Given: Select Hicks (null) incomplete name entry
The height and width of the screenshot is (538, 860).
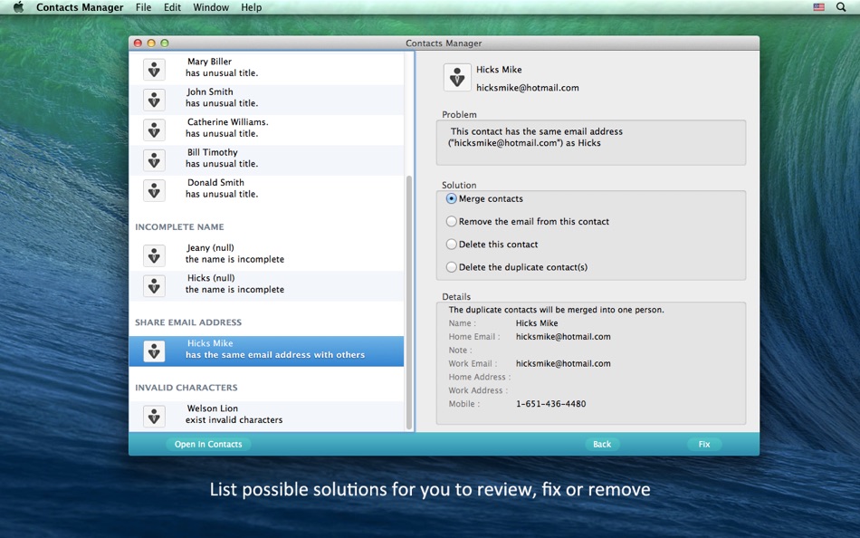Looking at the screenshot, I should tap(266, 285).
